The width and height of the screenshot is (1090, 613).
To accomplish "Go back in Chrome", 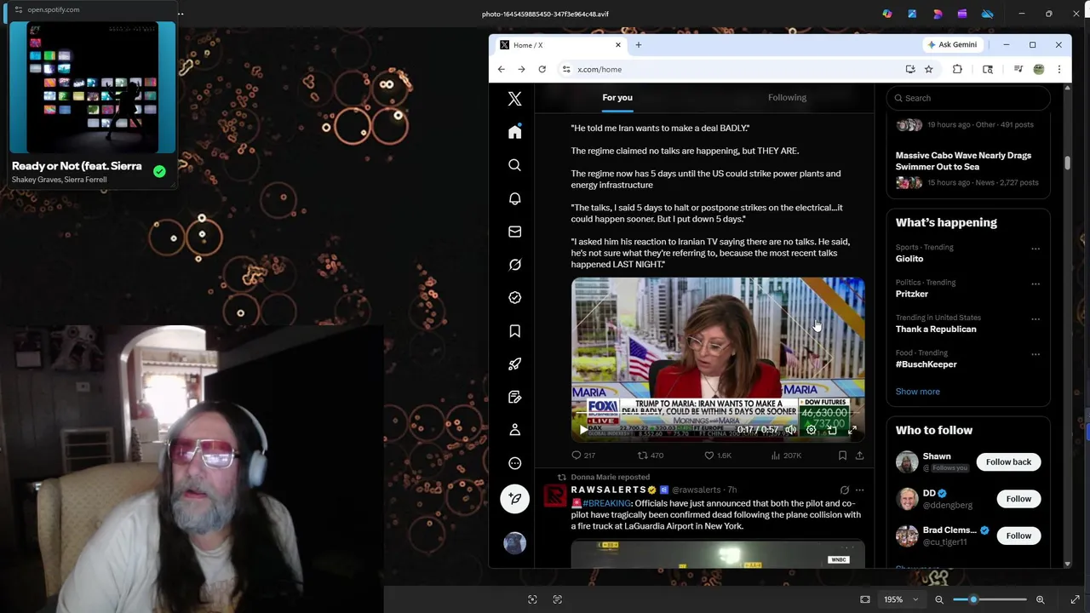I will pyautogui.click(x=501, y=70).
